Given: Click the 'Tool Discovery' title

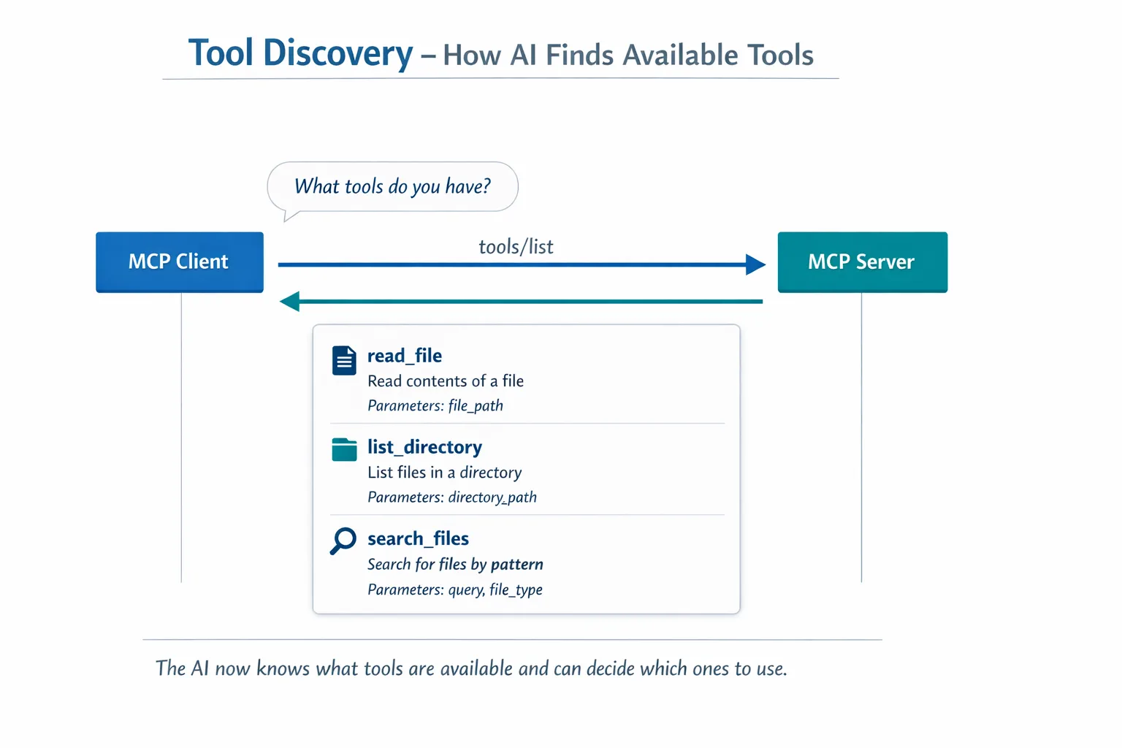Looking at the screenshot, I should pos(301,53).
